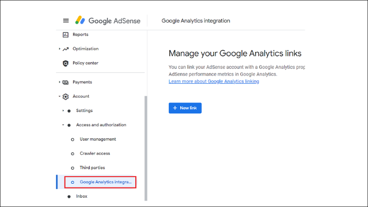Click the Account gear icon
Screen dimensions: 368x207
65,97
